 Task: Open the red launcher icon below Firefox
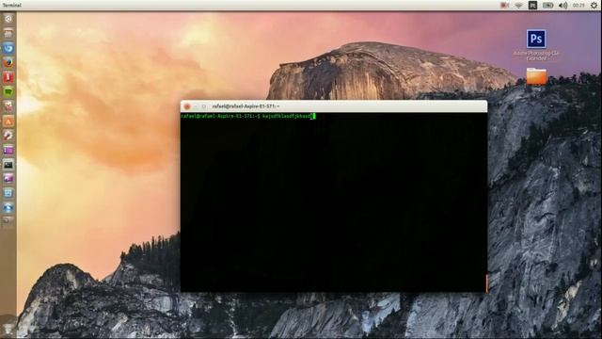[x=8, y=77]
